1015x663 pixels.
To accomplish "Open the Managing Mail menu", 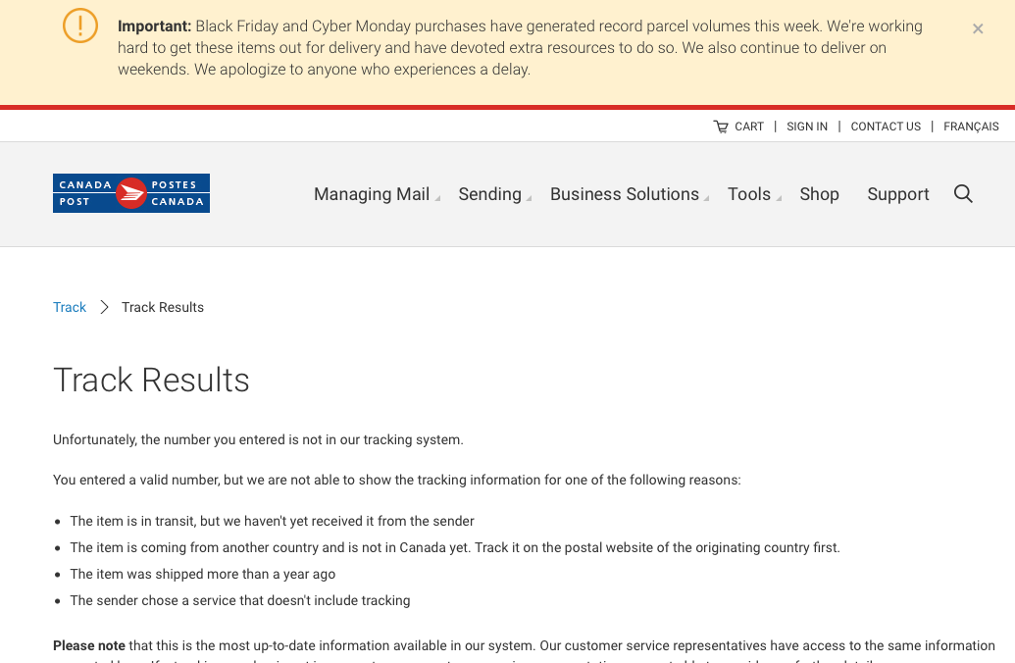I will pyautogui.click(x=372, y=194).
